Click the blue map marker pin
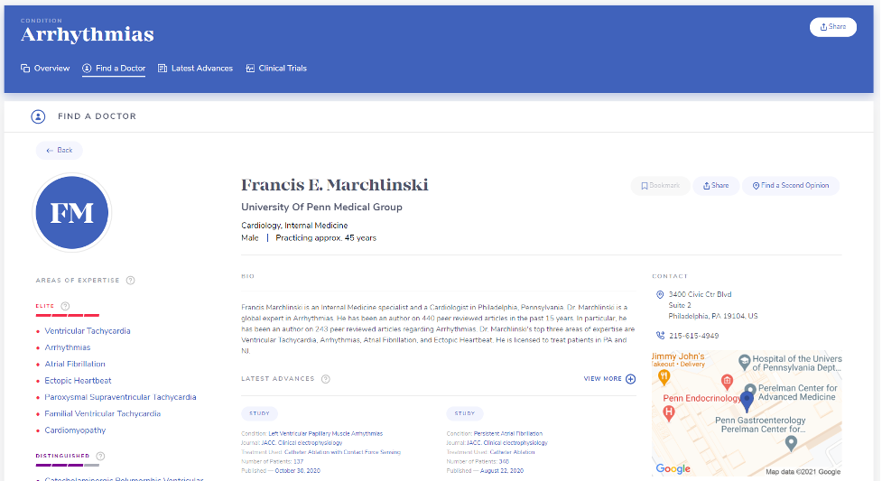 [x=747, y=401]
